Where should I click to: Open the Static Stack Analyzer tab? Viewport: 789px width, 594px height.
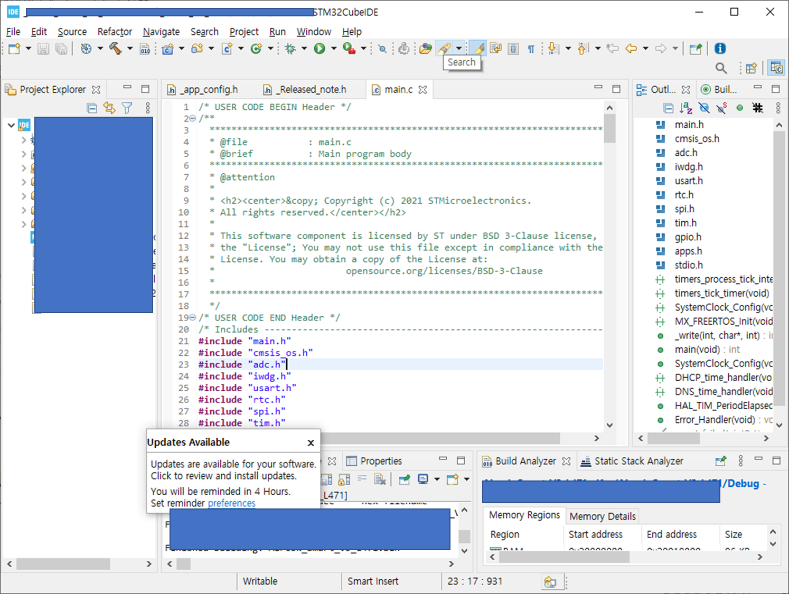(632, 461)
